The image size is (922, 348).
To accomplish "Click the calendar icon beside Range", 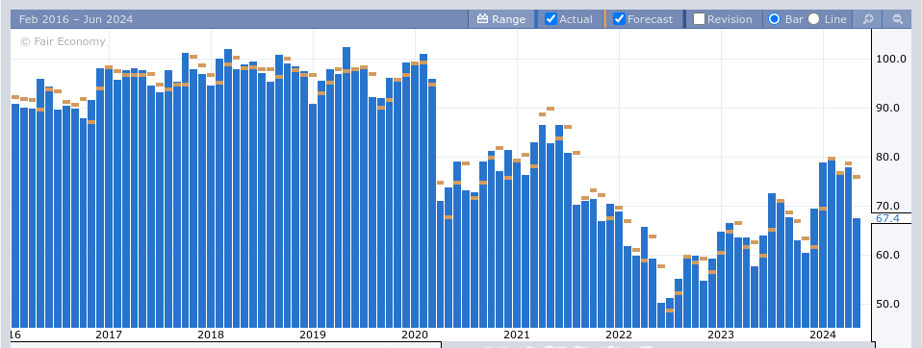I will click(483, 19).
